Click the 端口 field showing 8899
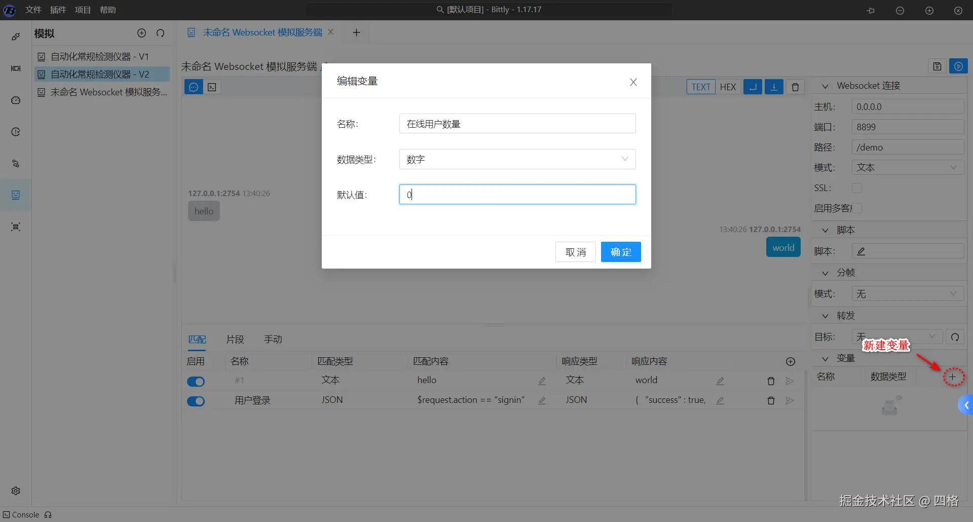Screen dimensions: 973x522 tap(908, 127)
